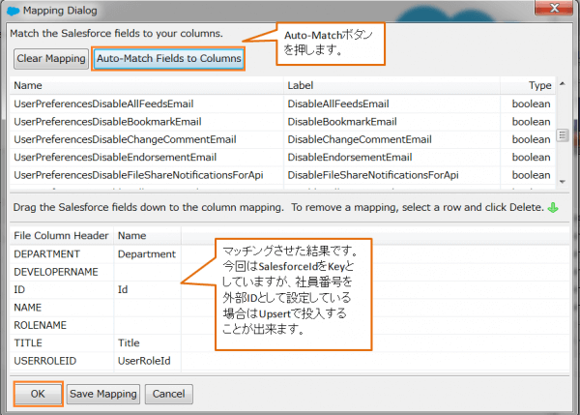Click the fields list scroll down arrow
This screenshot has width=580, height=415.
point(563,182)
